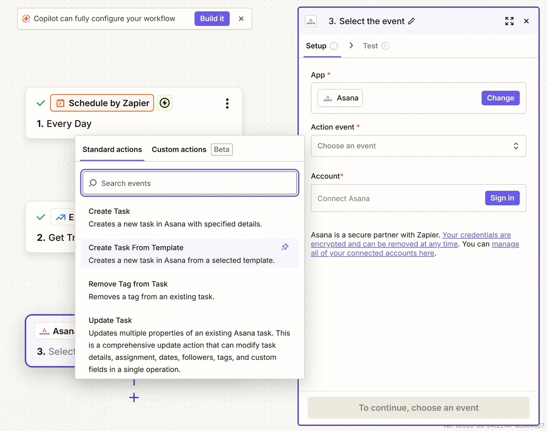Open manage all of your connected accounts link
This screenshot has width=547, height=431.
click(415, 249)
